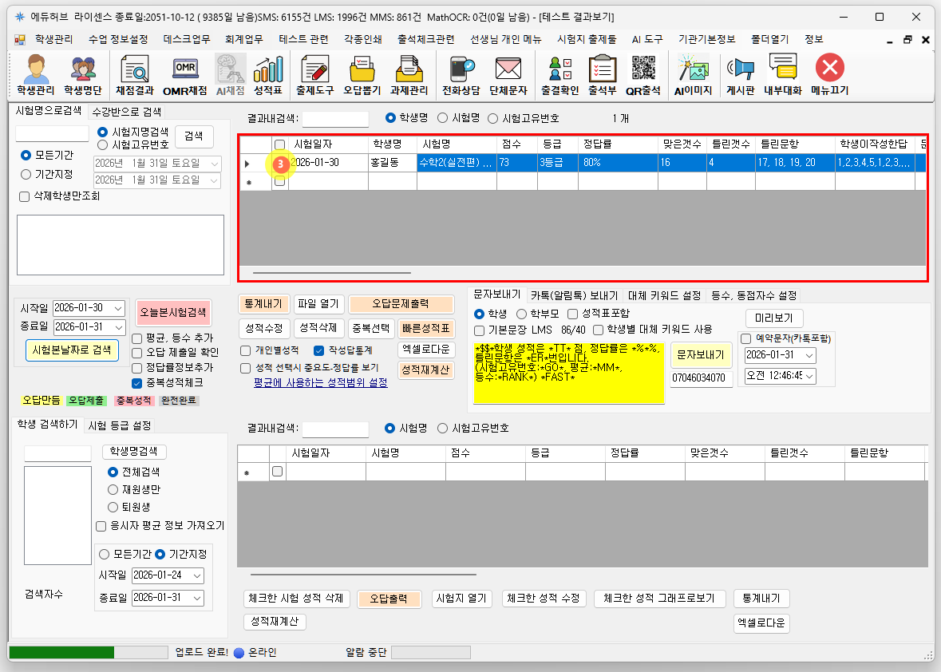Open the 성적표 chart icon

268,76
